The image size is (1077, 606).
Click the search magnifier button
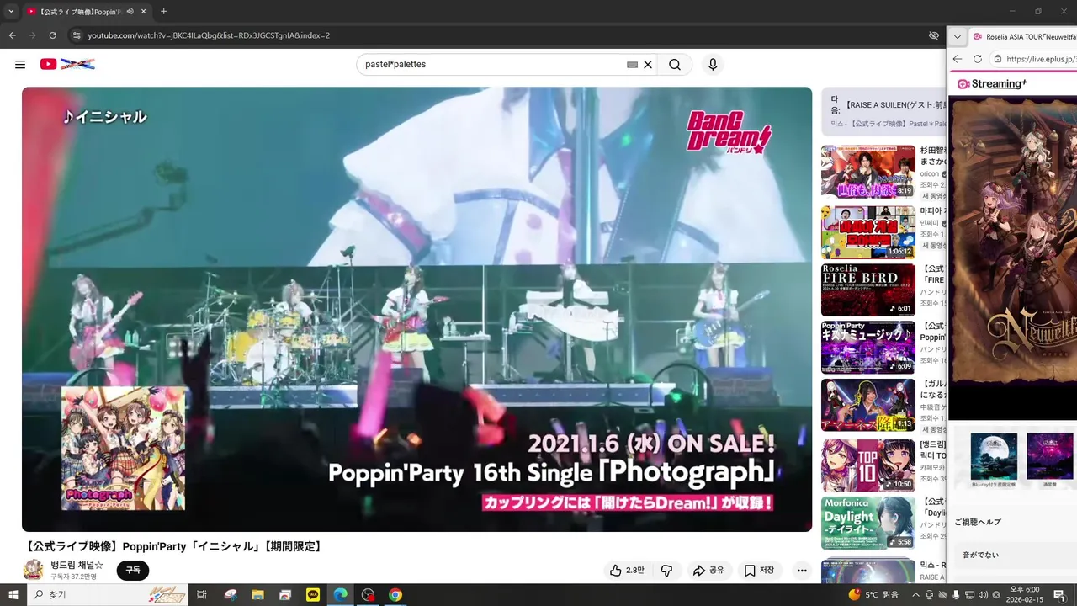pos(675,64)
